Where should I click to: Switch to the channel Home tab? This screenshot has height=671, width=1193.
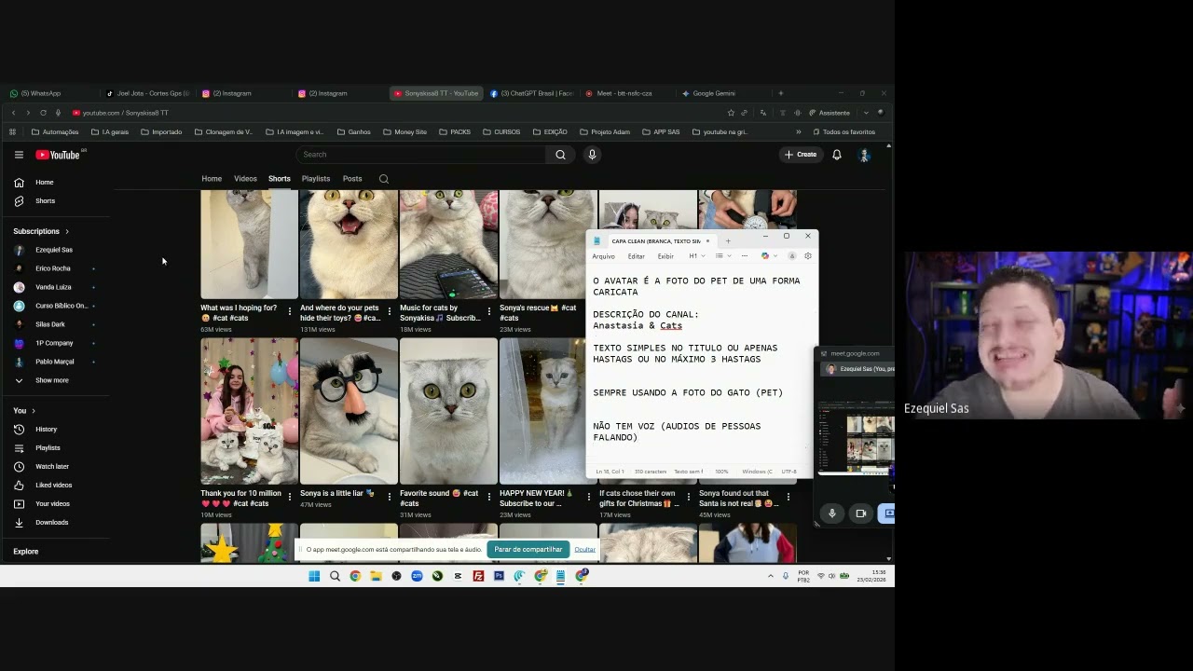click(x=212, y=179)
